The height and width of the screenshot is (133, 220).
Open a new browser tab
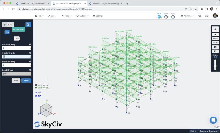point(127,4)
